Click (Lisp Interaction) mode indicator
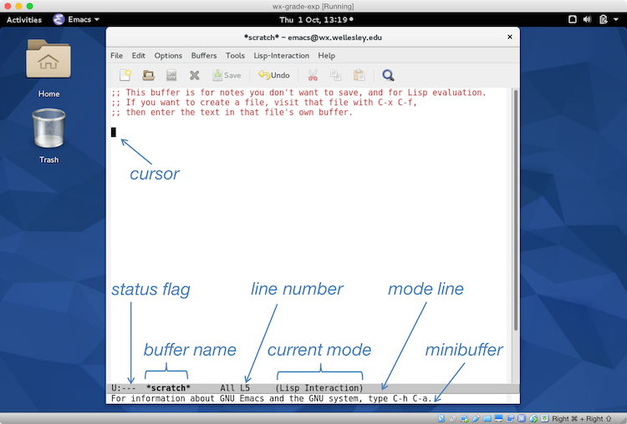Screen dimensions: 627x424 [319, 387]
